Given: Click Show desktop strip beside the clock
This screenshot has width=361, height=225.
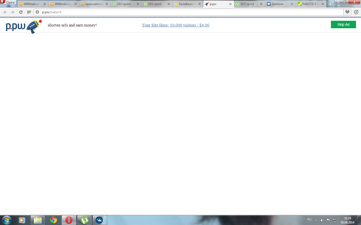Looking at the screenshot, I should pos(359,220).
